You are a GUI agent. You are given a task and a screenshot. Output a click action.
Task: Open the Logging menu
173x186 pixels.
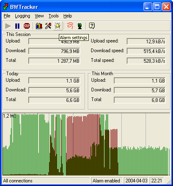pyautogui.click(x=23, y=16)
